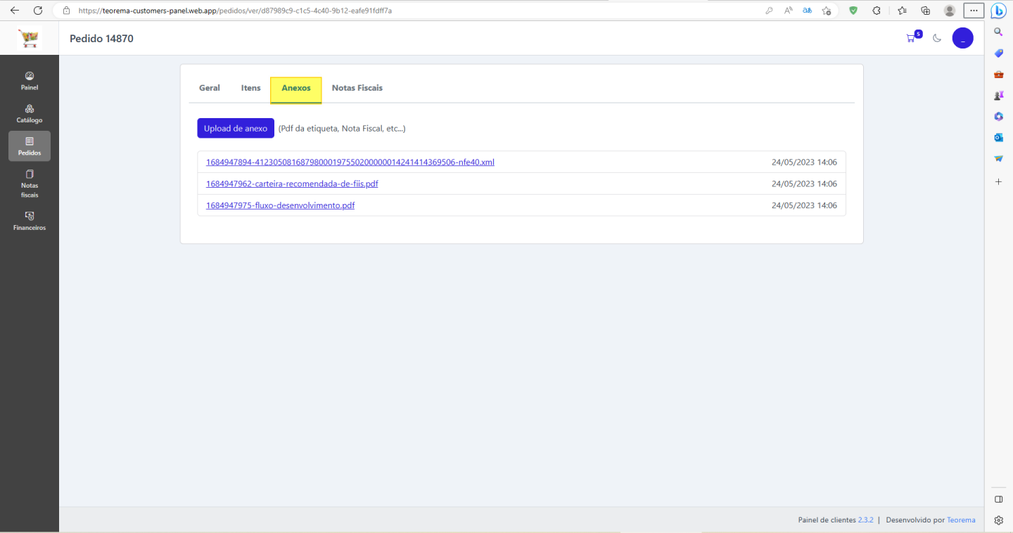Open the password key icon in address bar

tap(769, 11)
